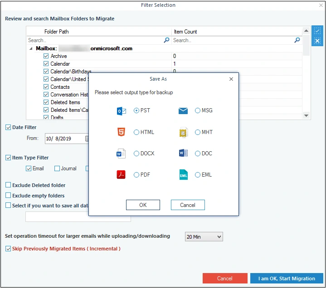Uncheck the Deleted Items\Ca folder checkbox
326x288 pixels.
[46, 110]
